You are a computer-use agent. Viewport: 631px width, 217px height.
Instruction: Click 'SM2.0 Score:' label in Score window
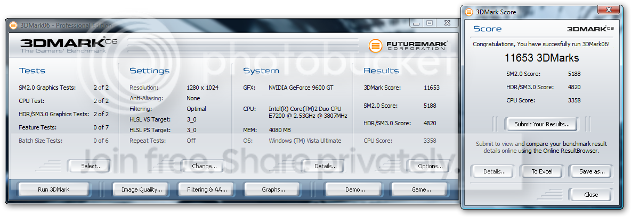coord(523,74)
